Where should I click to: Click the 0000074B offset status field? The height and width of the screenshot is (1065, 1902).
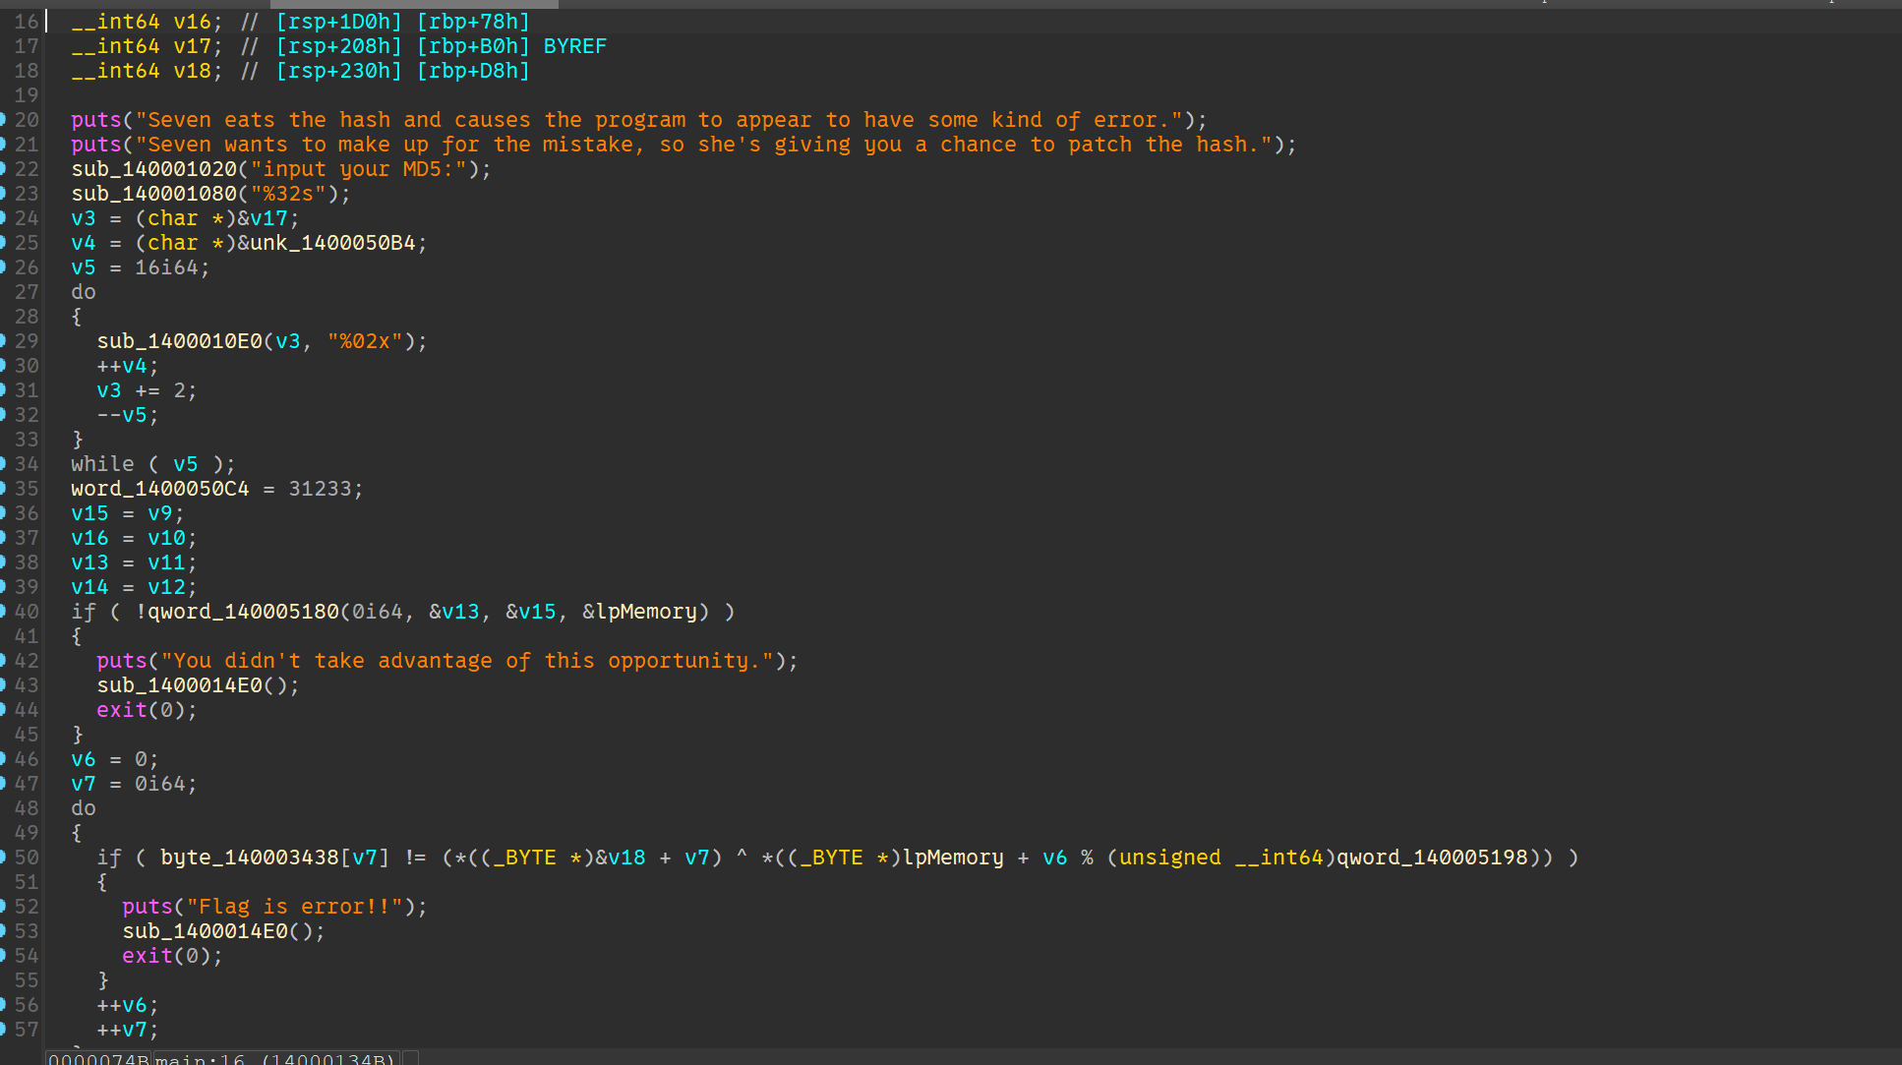98,1058
